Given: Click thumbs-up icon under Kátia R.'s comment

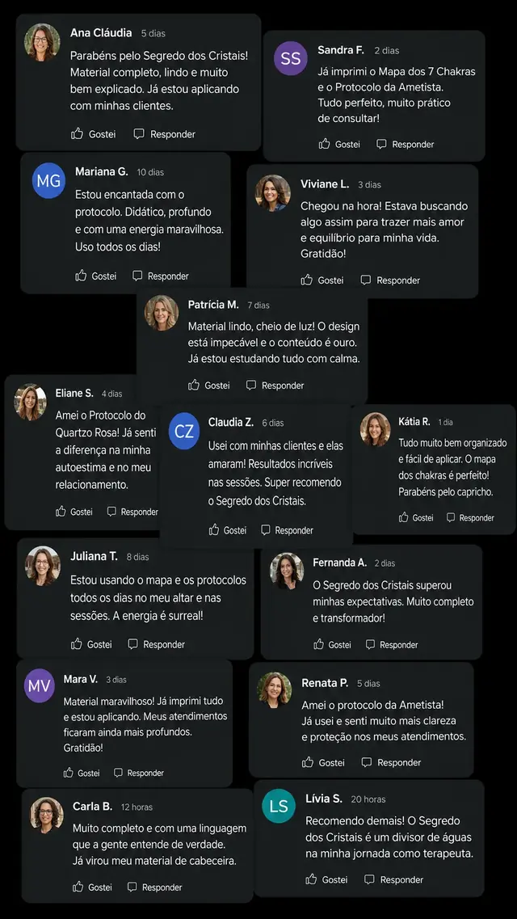Looking at the screenshot, I should click(403, 517).
